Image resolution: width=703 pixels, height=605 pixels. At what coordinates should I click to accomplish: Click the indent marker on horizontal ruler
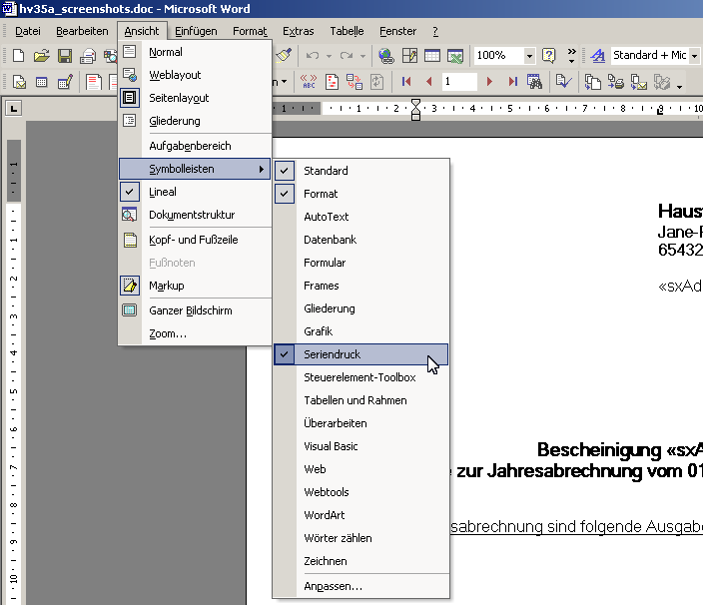(415, 110)
